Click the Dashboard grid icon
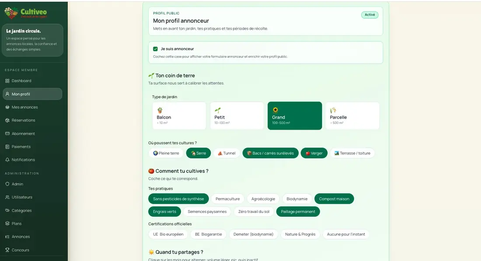This screenshot has width=481, height=261. point(7,81)
